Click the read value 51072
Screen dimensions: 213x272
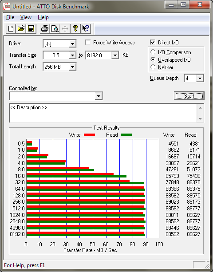click(x=193, y=170)
